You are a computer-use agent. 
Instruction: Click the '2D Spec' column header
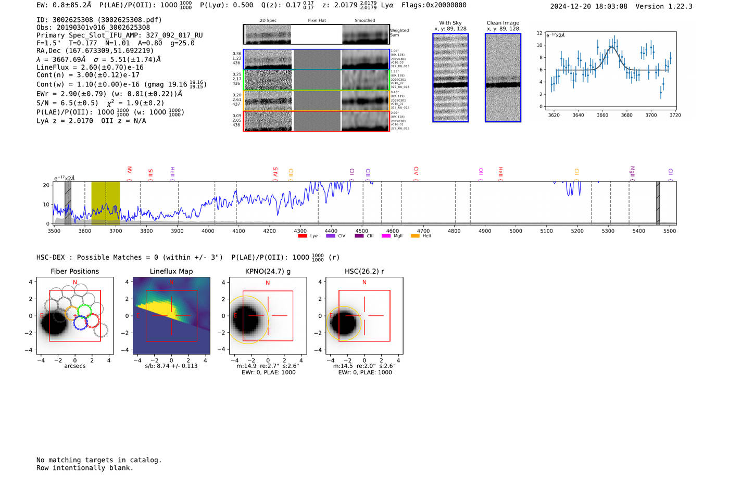click(x=268, y=21)
